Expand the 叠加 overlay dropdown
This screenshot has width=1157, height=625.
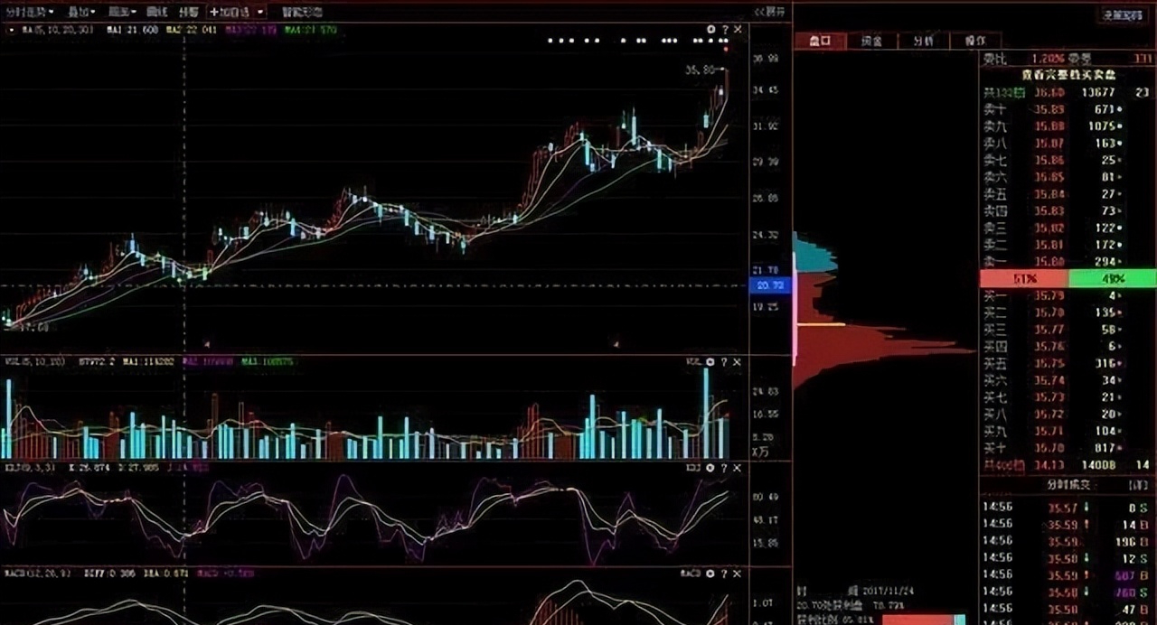(82, 12)
